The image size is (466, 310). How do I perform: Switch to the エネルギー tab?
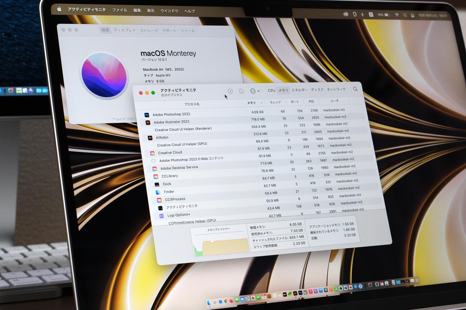(x=300, y=90)
